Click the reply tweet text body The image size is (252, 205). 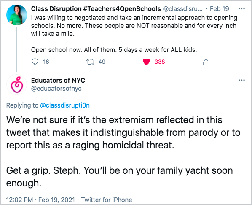coord(123,151)
